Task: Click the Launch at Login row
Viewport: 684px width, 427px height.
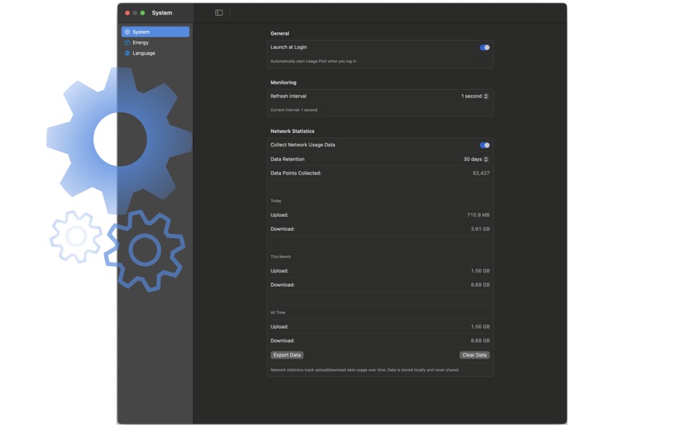Action: click(x=380, y=46)
